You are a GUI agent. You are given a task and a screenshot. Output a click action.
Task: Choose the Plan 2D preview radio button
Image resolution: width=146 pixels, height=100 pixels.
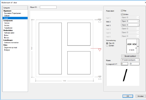pos(107,43)
